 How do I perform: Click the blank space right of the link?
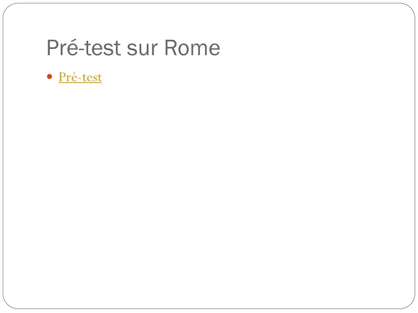coord(204,77)
